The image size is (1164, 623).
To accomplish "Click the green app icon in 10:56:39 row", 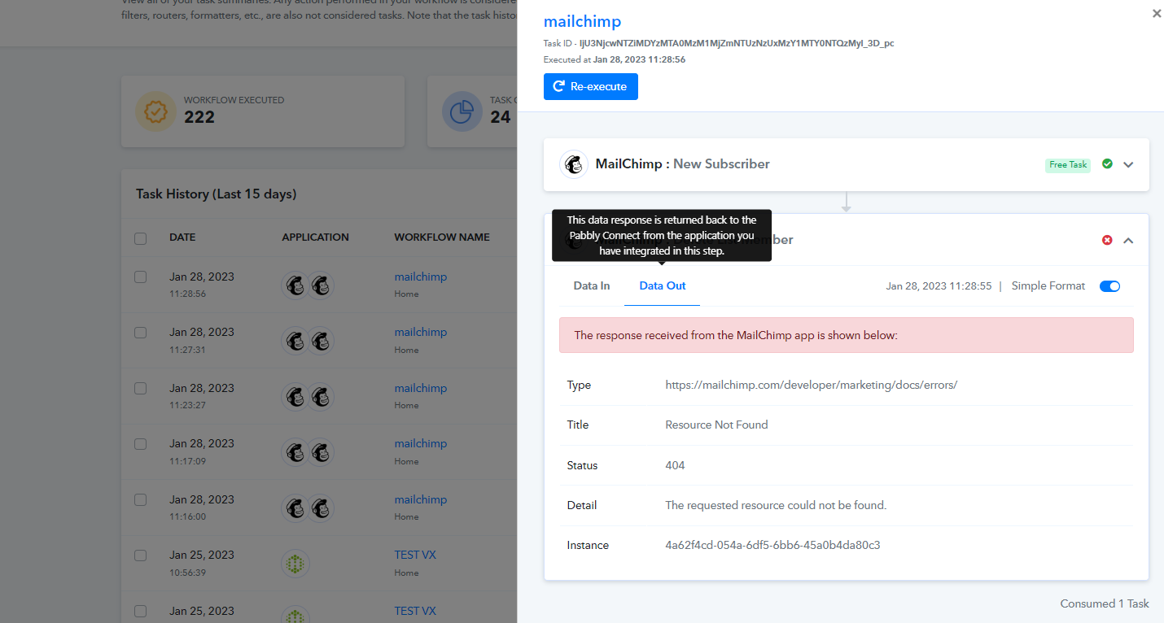I will pos(296,564).
